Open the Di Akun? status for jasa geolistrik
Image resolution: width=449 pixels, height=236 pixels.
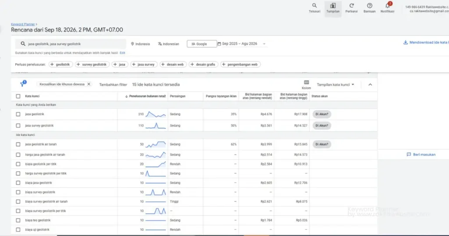click(322, 114)
